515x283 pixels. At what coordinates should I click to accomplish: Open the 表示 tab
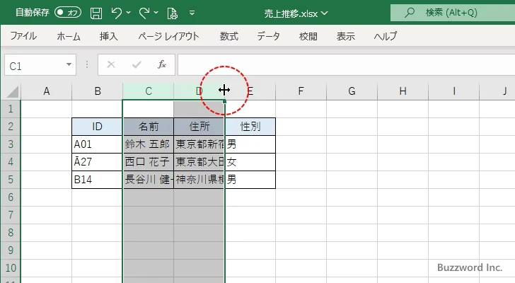(x=345, y=36)
